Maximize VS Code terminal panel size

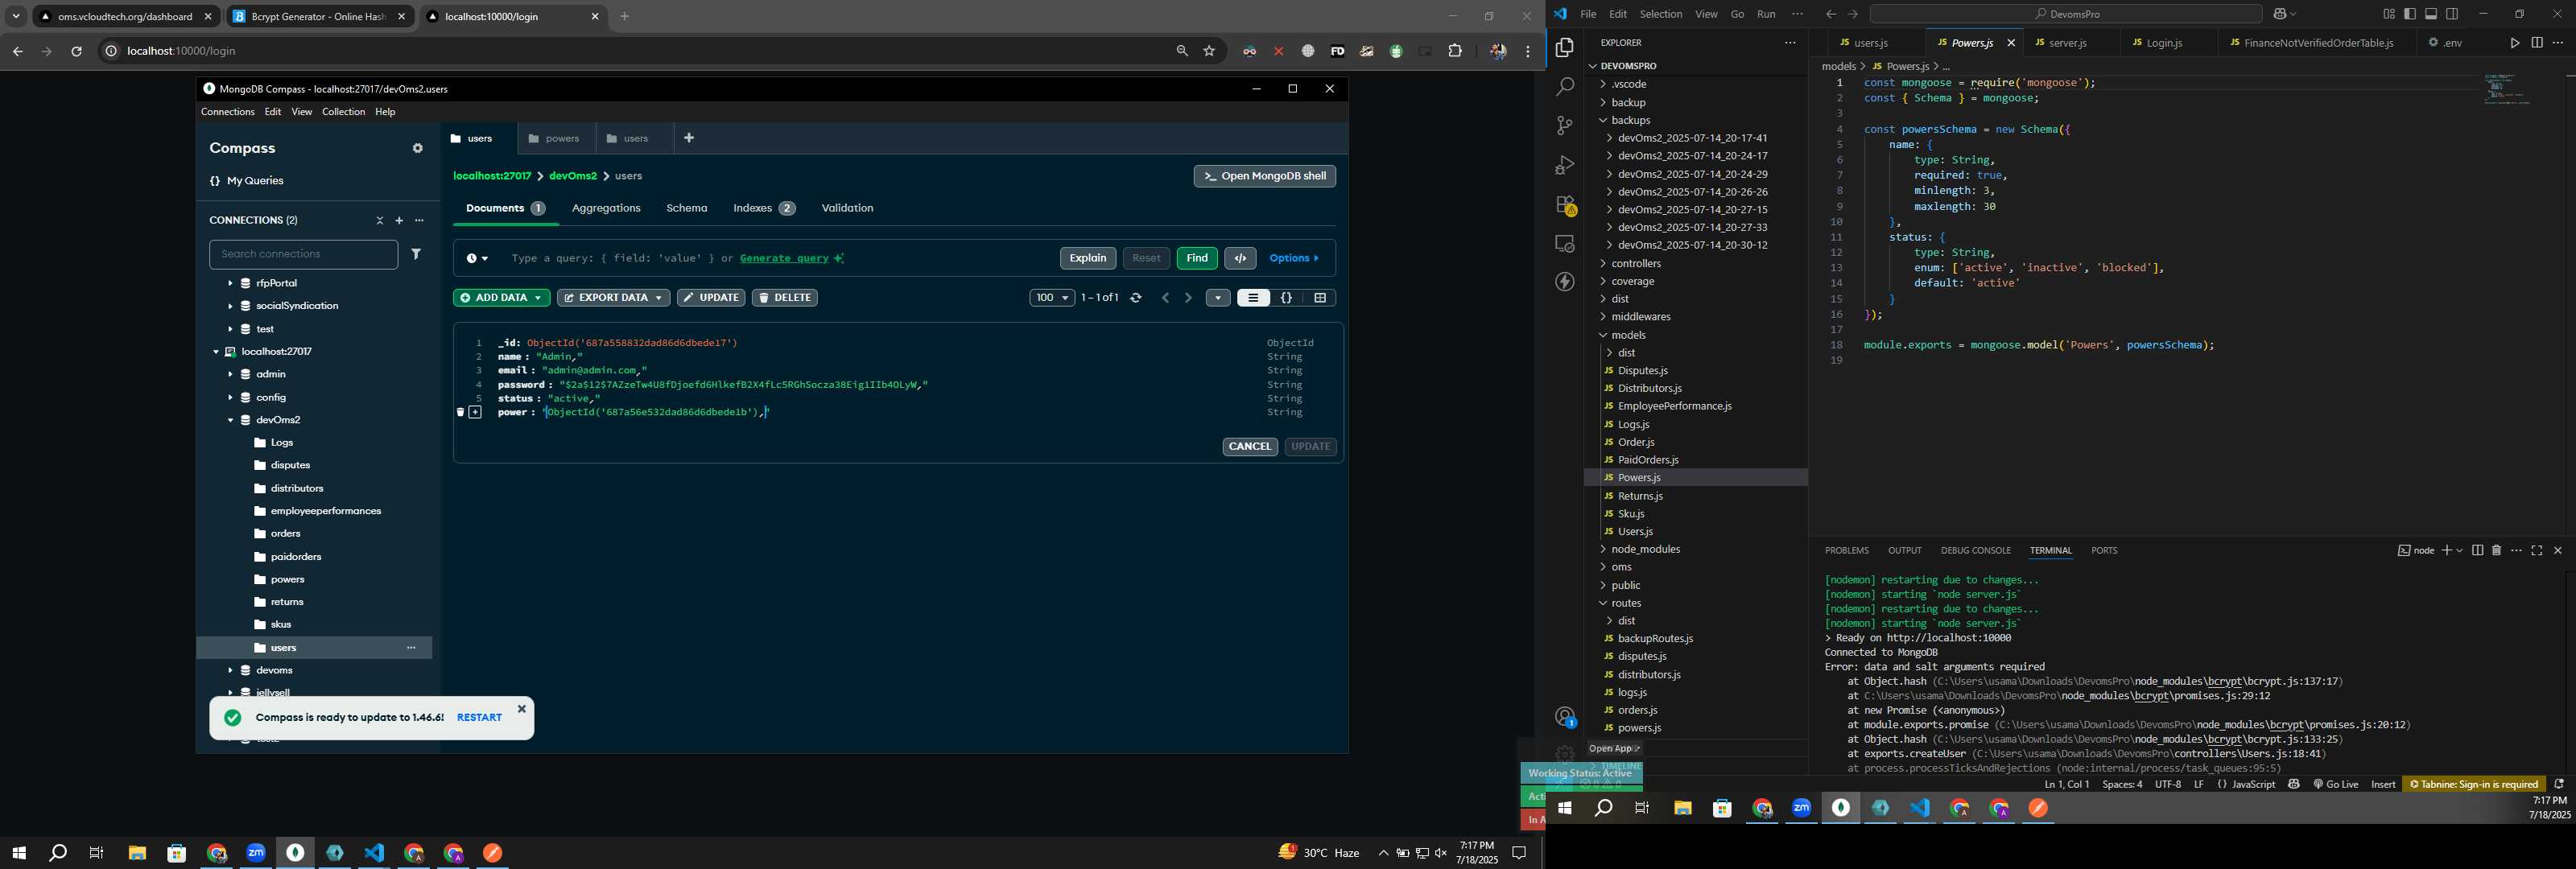tap(2537, 551)
